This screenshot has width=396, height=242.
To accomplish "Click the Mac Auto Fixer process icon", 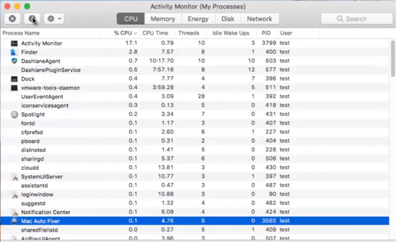I will click(14, 221).
